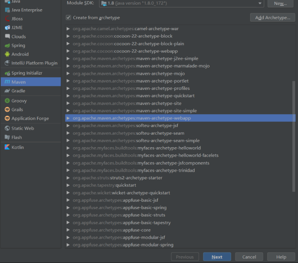Select the appfuse-basic-struts row

(180, 215)
